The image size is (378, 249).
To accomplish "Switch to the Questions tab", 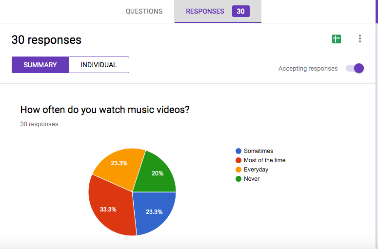I will point(144,11).
